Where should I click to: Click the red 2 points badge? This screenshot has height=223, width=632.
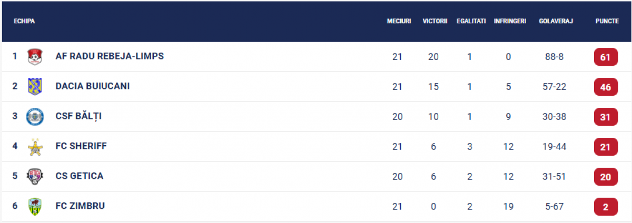point(606,207)
